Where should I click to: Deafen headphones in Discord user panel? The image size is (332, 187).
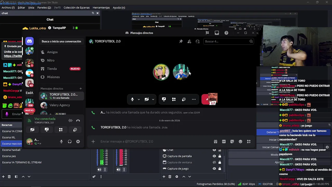[x=70, y=142]
